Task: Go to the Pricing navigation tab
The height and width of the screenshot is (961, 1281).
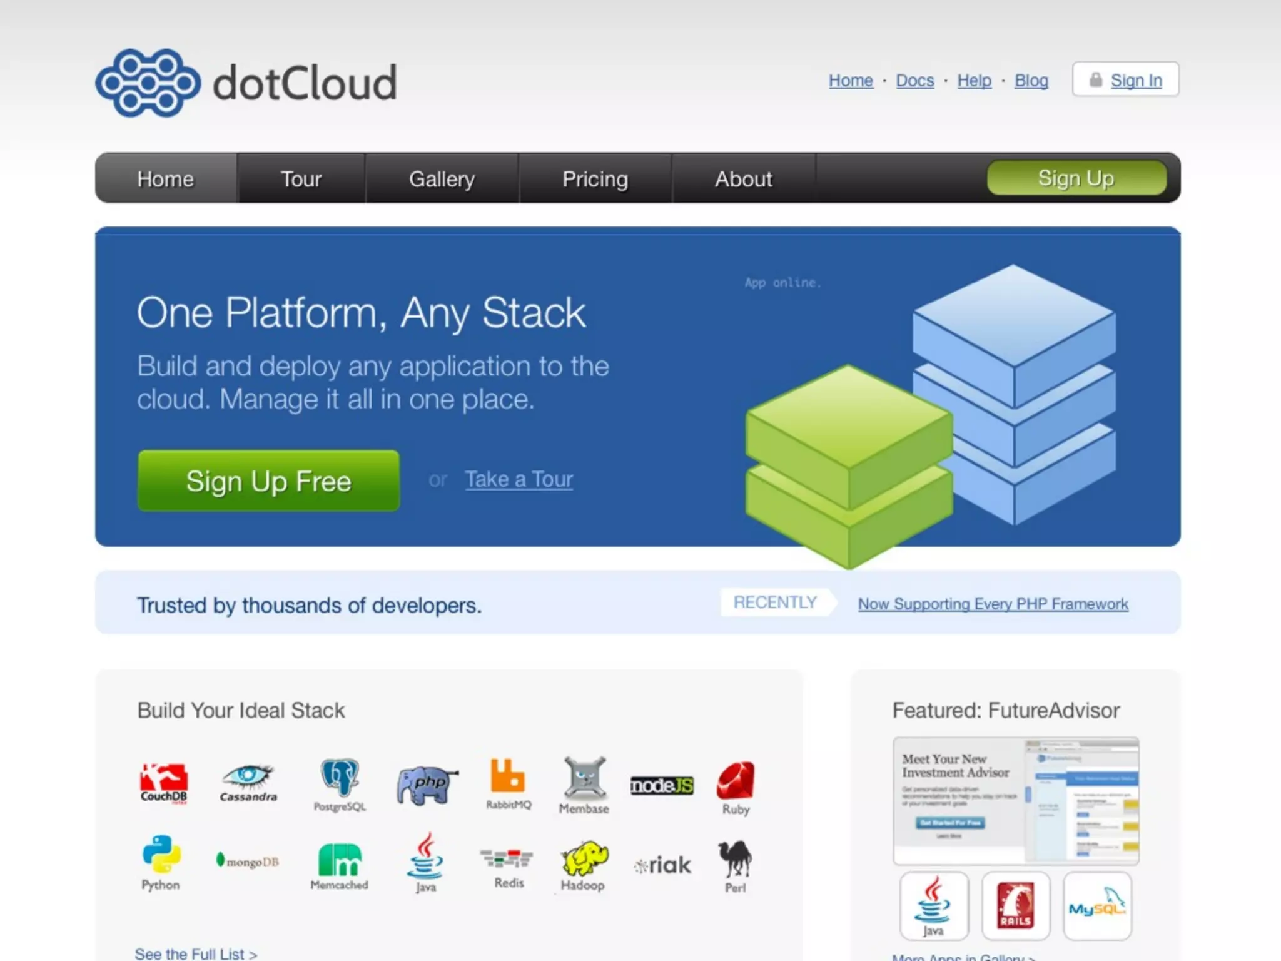Action: 595,179
